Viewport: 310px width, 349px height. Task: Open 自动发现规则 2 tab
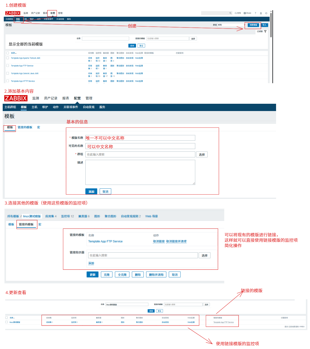131,216
